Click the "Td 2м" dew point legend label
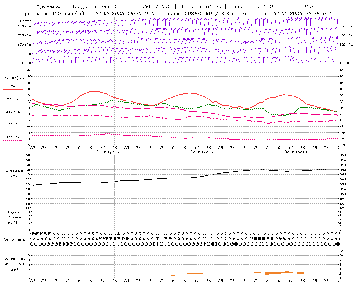Viewport: 354px width, 283px height. pos(13,99)
